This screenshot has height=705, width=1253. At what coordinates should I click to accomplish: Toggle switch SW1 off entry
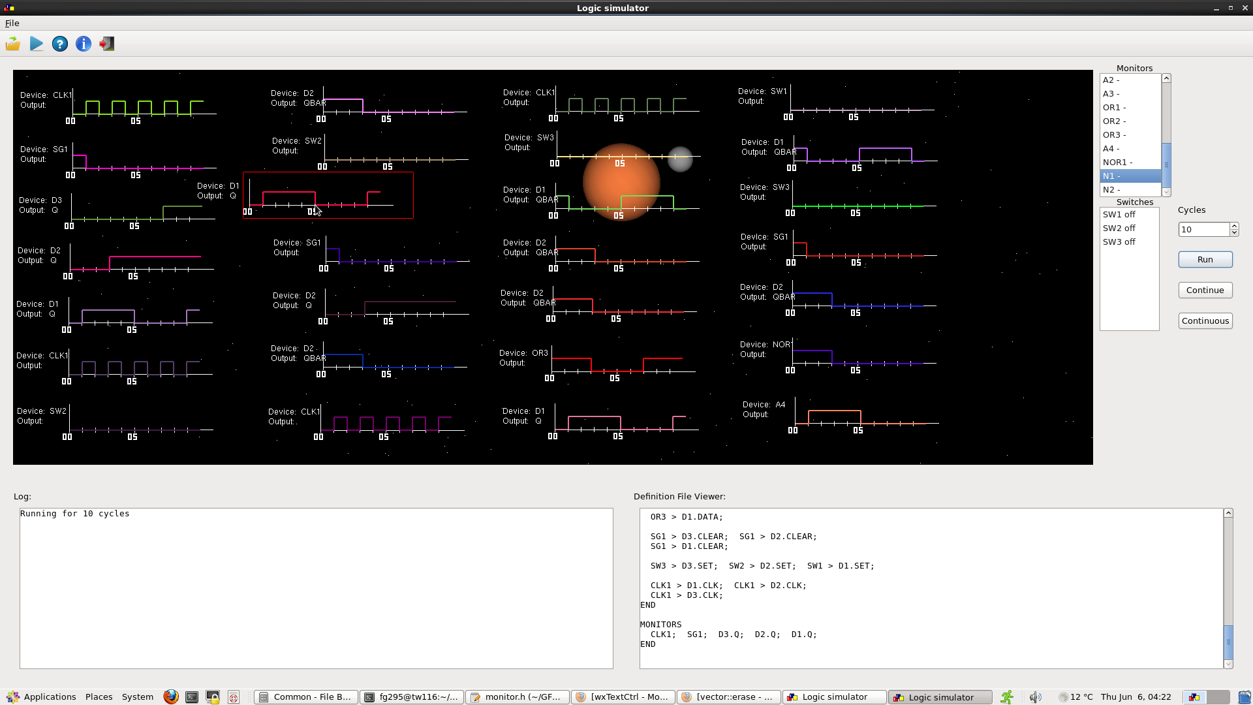click(x=1119, y=214)
